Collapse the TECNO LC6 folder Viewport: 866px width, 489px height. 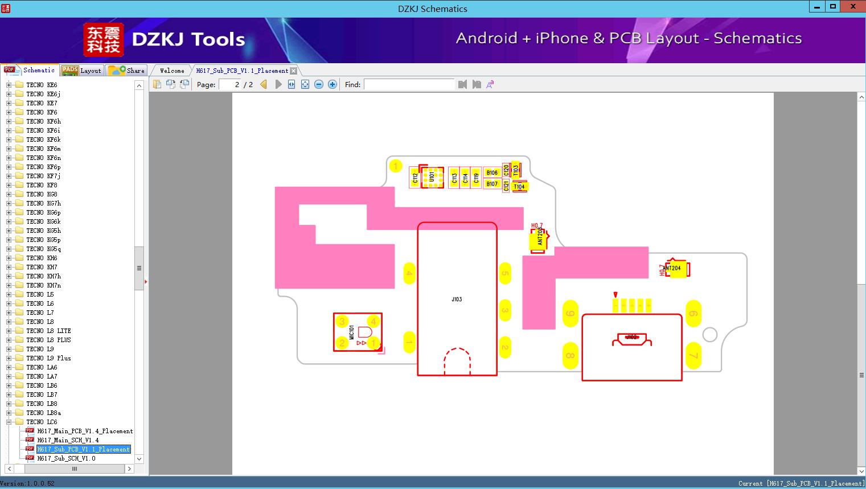[x=9, y=422]
